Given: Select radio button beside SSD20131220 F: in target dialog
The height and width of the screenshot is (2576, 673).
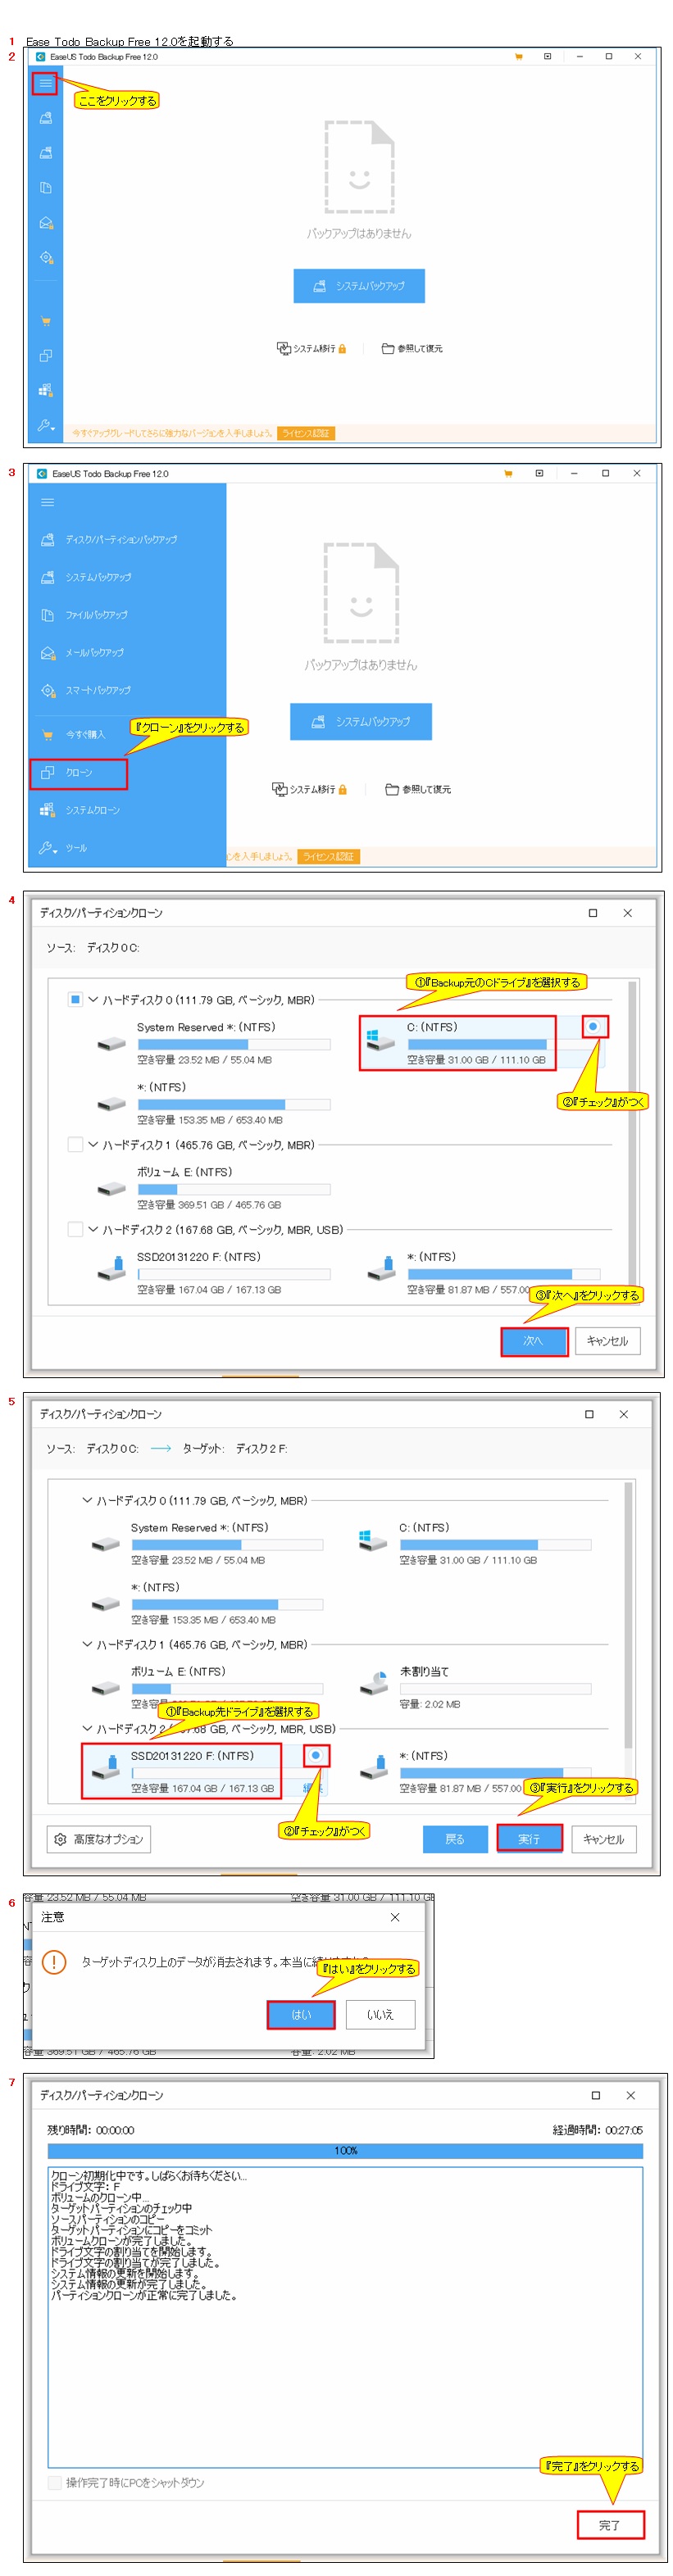Looking at the screenshot, I should 315,1755.
